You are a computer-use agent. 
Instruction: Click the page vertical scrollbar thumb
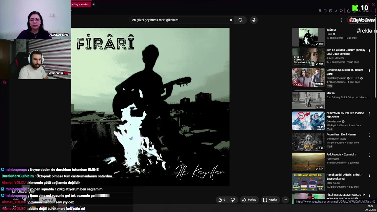(x=376, y=57)
